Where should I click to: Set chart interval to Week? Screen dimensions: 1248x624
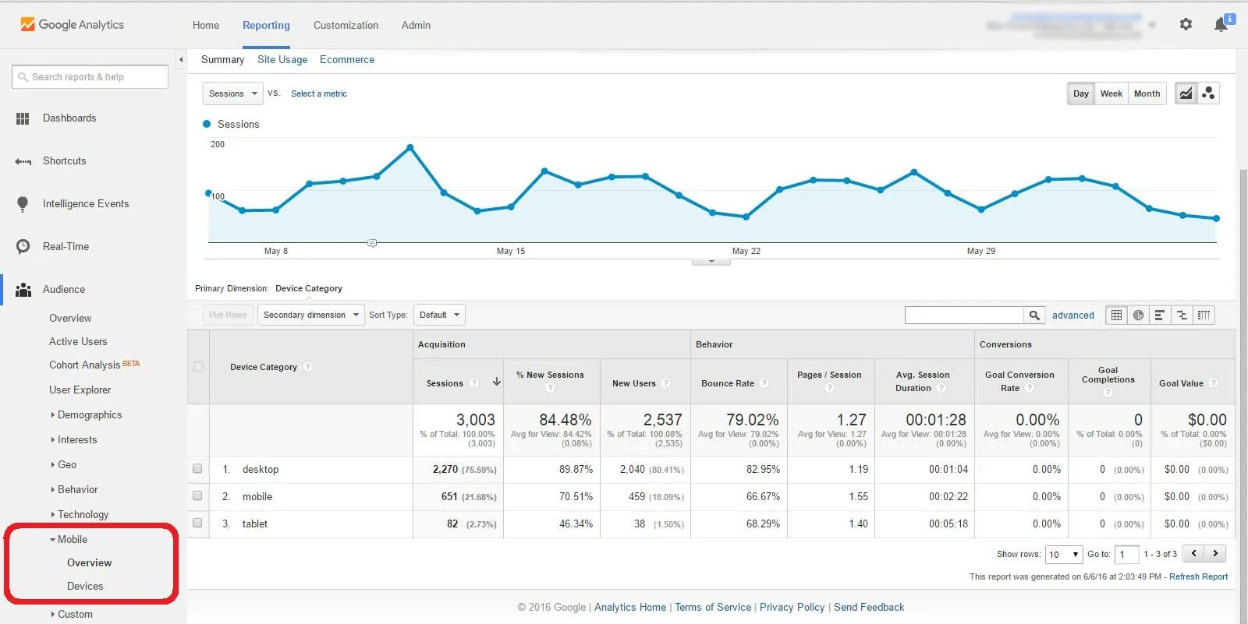click(1111, 93)
